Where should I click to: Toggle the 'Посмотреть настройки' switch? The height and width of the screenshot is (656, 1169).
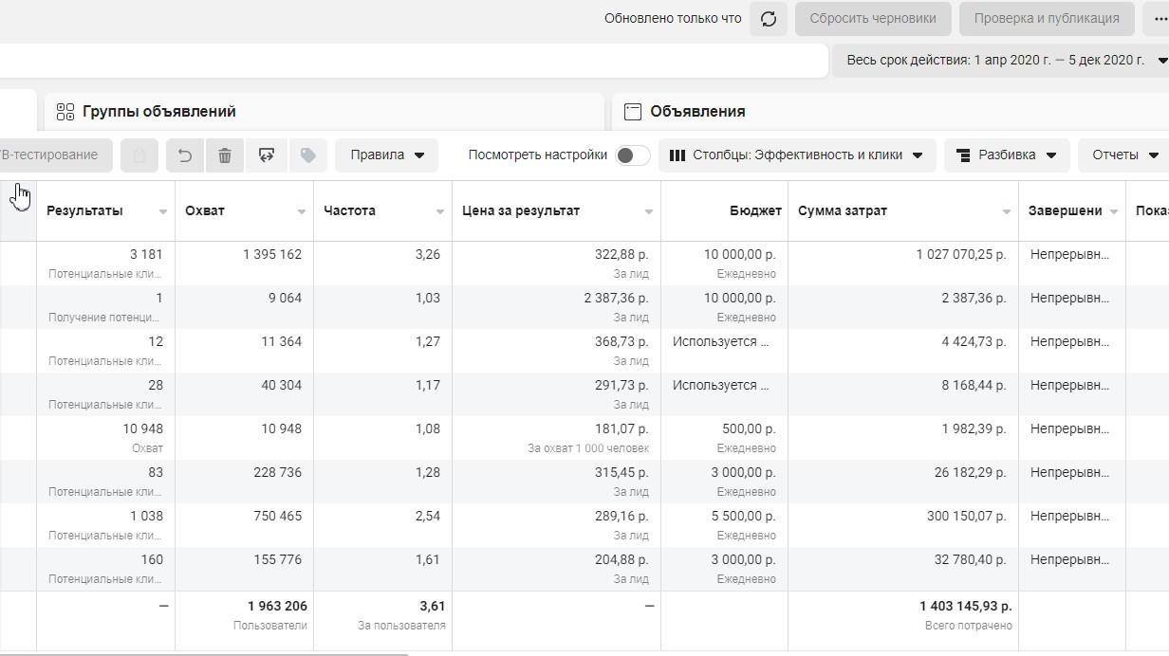click(x=632, y=155)
